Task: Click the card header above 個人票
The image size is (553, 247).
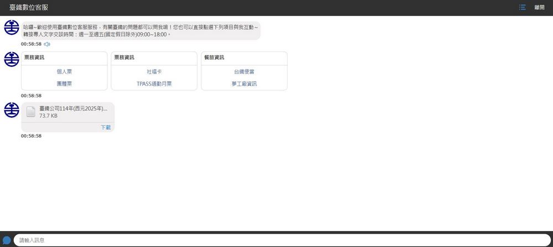Action: pyautogui.click(x=64, y=58)
